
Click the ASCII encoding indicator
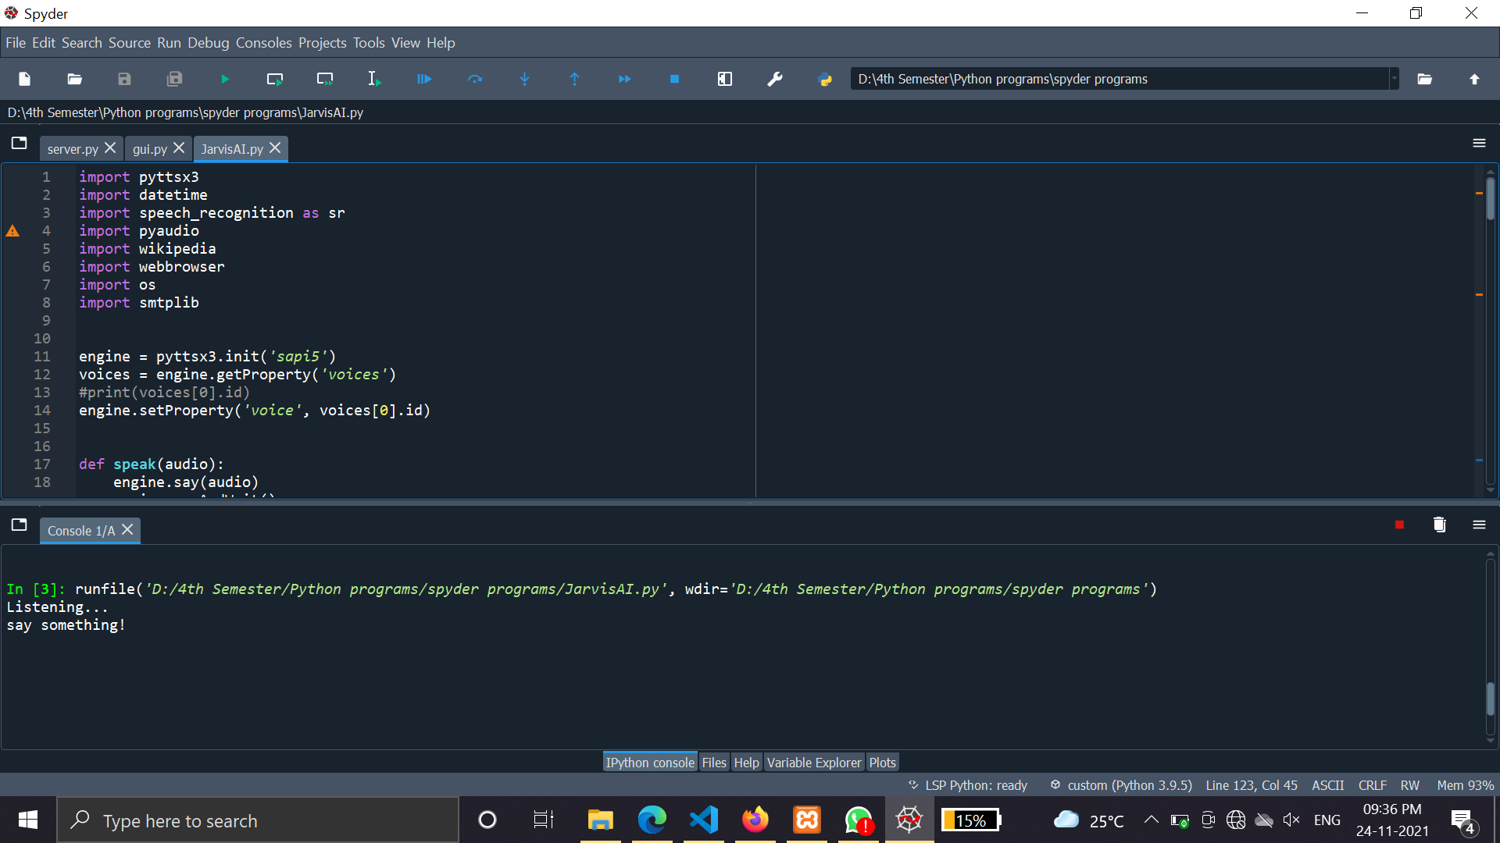(x=1328, y=785)
